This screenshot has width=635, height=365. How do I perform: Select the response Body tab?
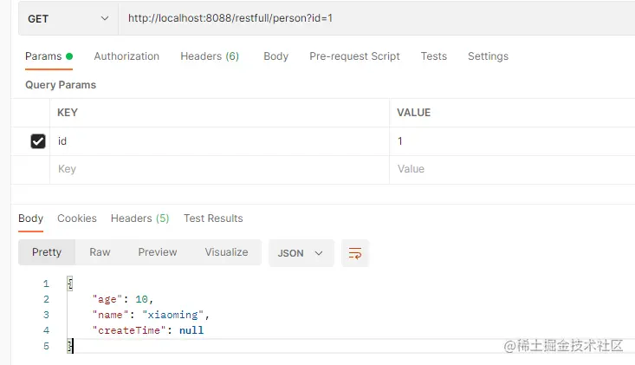(x=31, y=218)
